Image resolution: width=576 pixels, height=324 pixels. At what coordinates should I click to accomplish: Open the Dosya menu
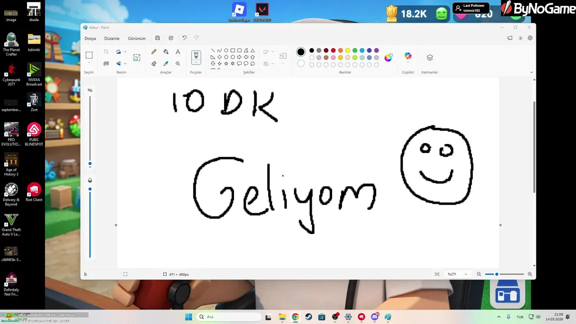90,38
